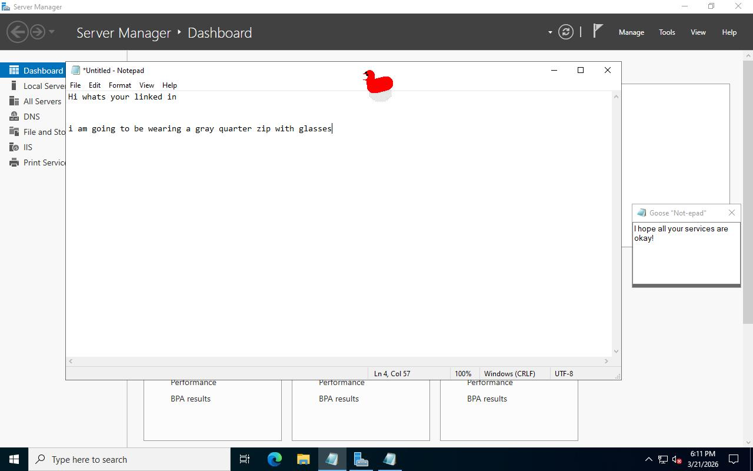Image resolution: width=753 pixels, height=471 pixels.
Task: Show hidden system tray icons
Action: pyautogui.click(x=648, y=459)
